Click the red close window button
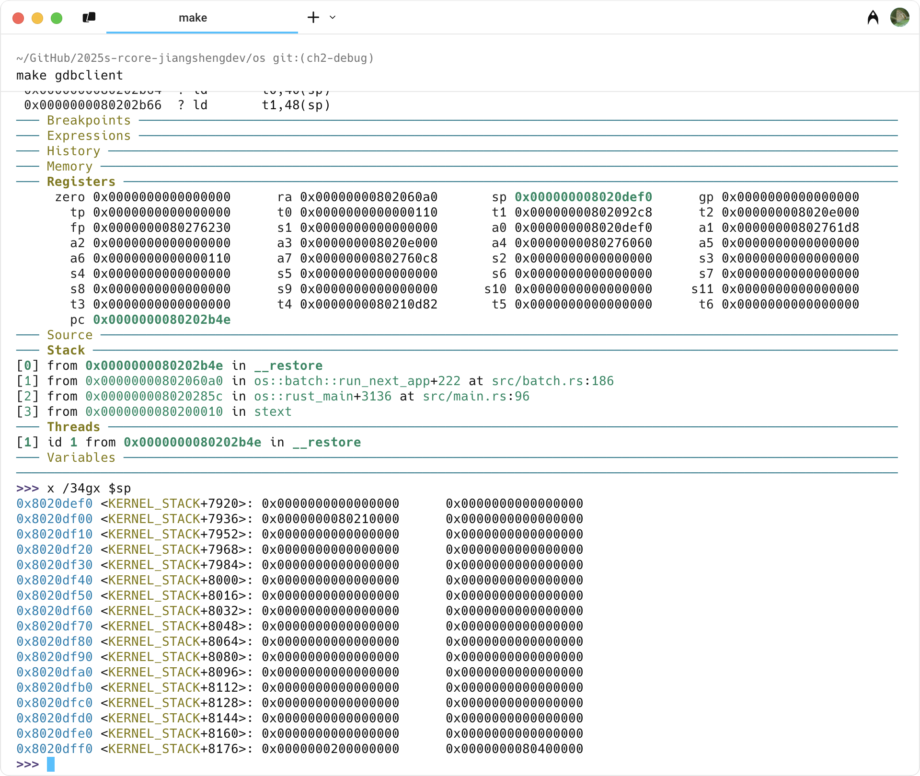Viewport: 920px width, 776px height. tap(18, 18)
